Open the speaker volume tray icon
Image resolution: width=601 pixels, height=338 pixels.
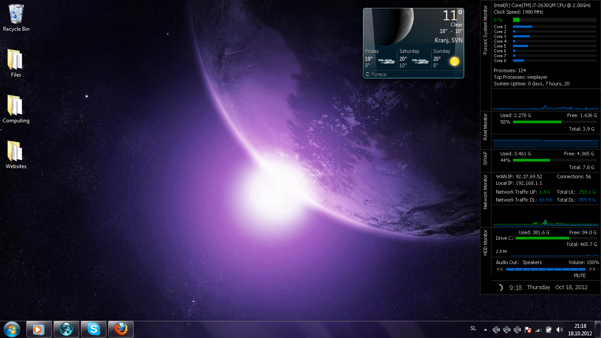560,329
